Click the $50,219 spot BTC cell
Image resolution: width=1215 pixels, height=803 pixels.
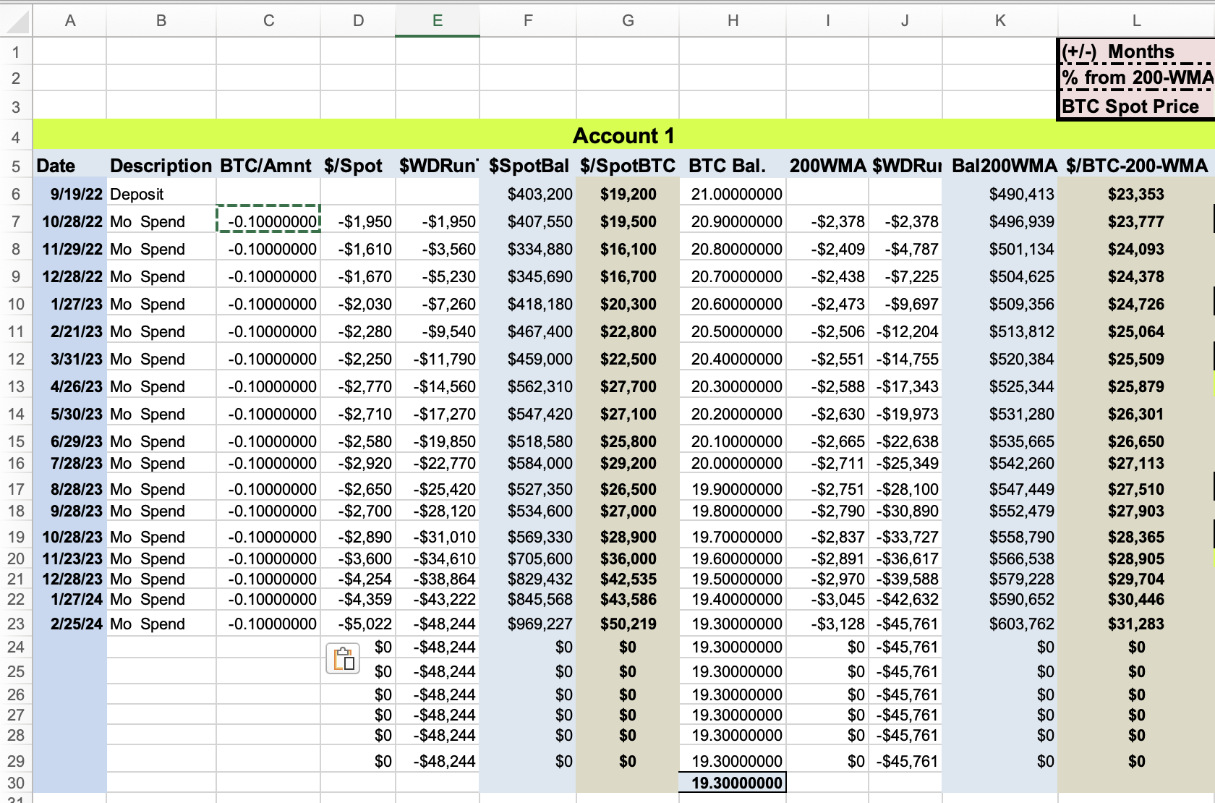628,624
